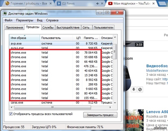Open the 'Видеообзор' video title link
Screen dimensions: 168x131
157,66
